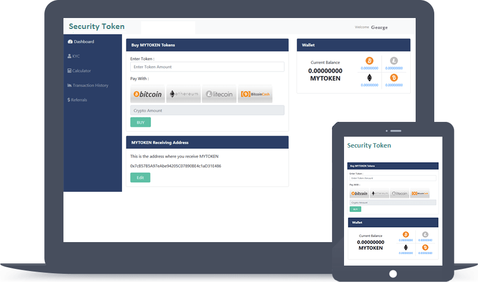Click the BUY button on the tablet
Image resolution: width=478 pixels, height=282 pixels.
point(355,209)
